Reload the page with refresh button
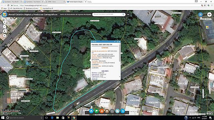Screen dimensions: 214x120 click(x=8, y=5)
